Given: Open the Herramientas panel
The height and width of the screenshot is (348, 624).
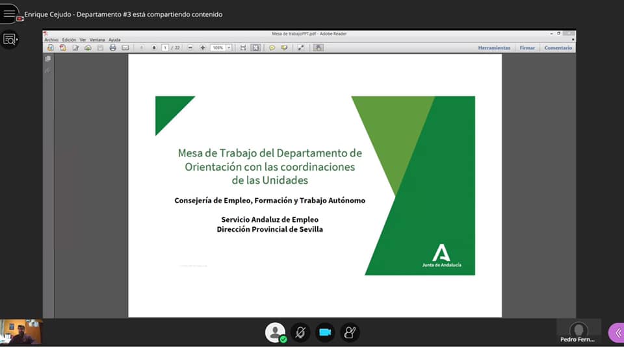Looking at the screenshot, I should pyautogui.click(x=494, y=48).
